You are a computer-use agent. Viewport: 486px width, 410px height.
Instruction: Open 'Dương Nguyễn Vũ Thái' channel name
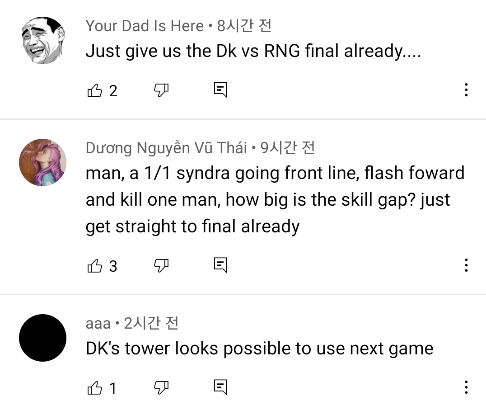click(167, 148)
